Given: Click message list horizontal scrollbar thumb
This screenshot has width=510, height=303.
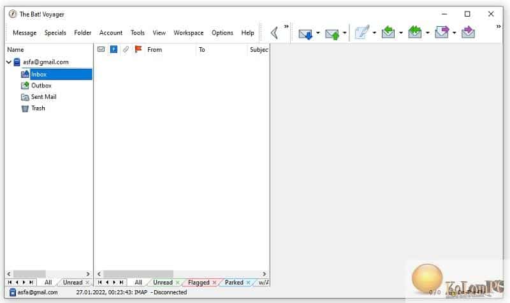Looking at the screenshot, I should point(138,274).
